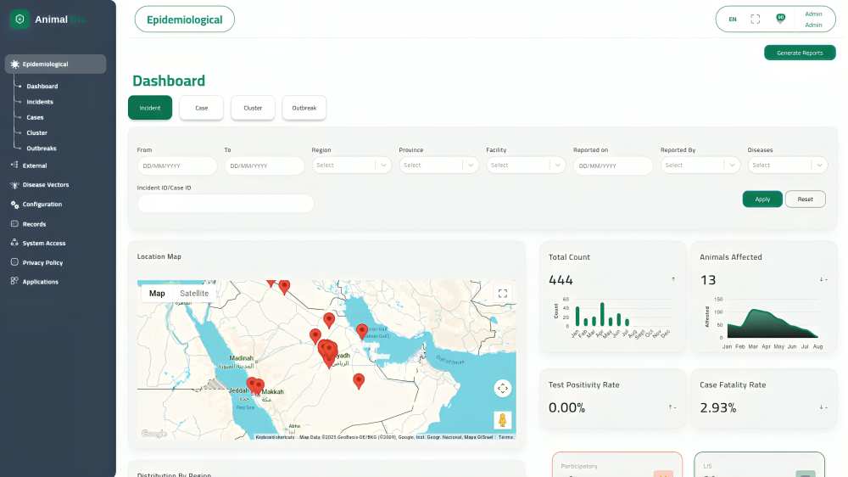Open the Applications menu item
This screenshot has height=477, width=848.
40,282
